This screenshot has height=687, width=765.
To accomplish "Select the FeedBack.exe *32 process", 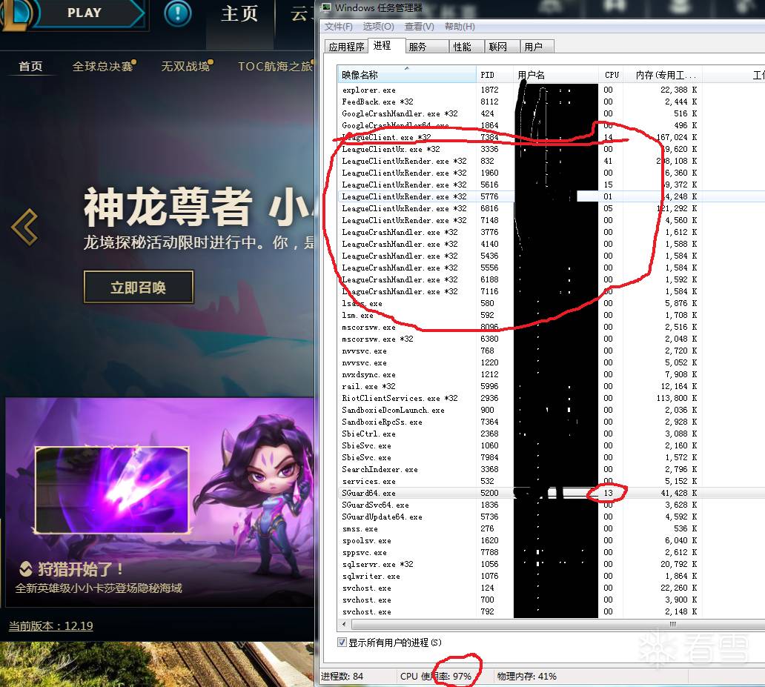I will 552,102.
